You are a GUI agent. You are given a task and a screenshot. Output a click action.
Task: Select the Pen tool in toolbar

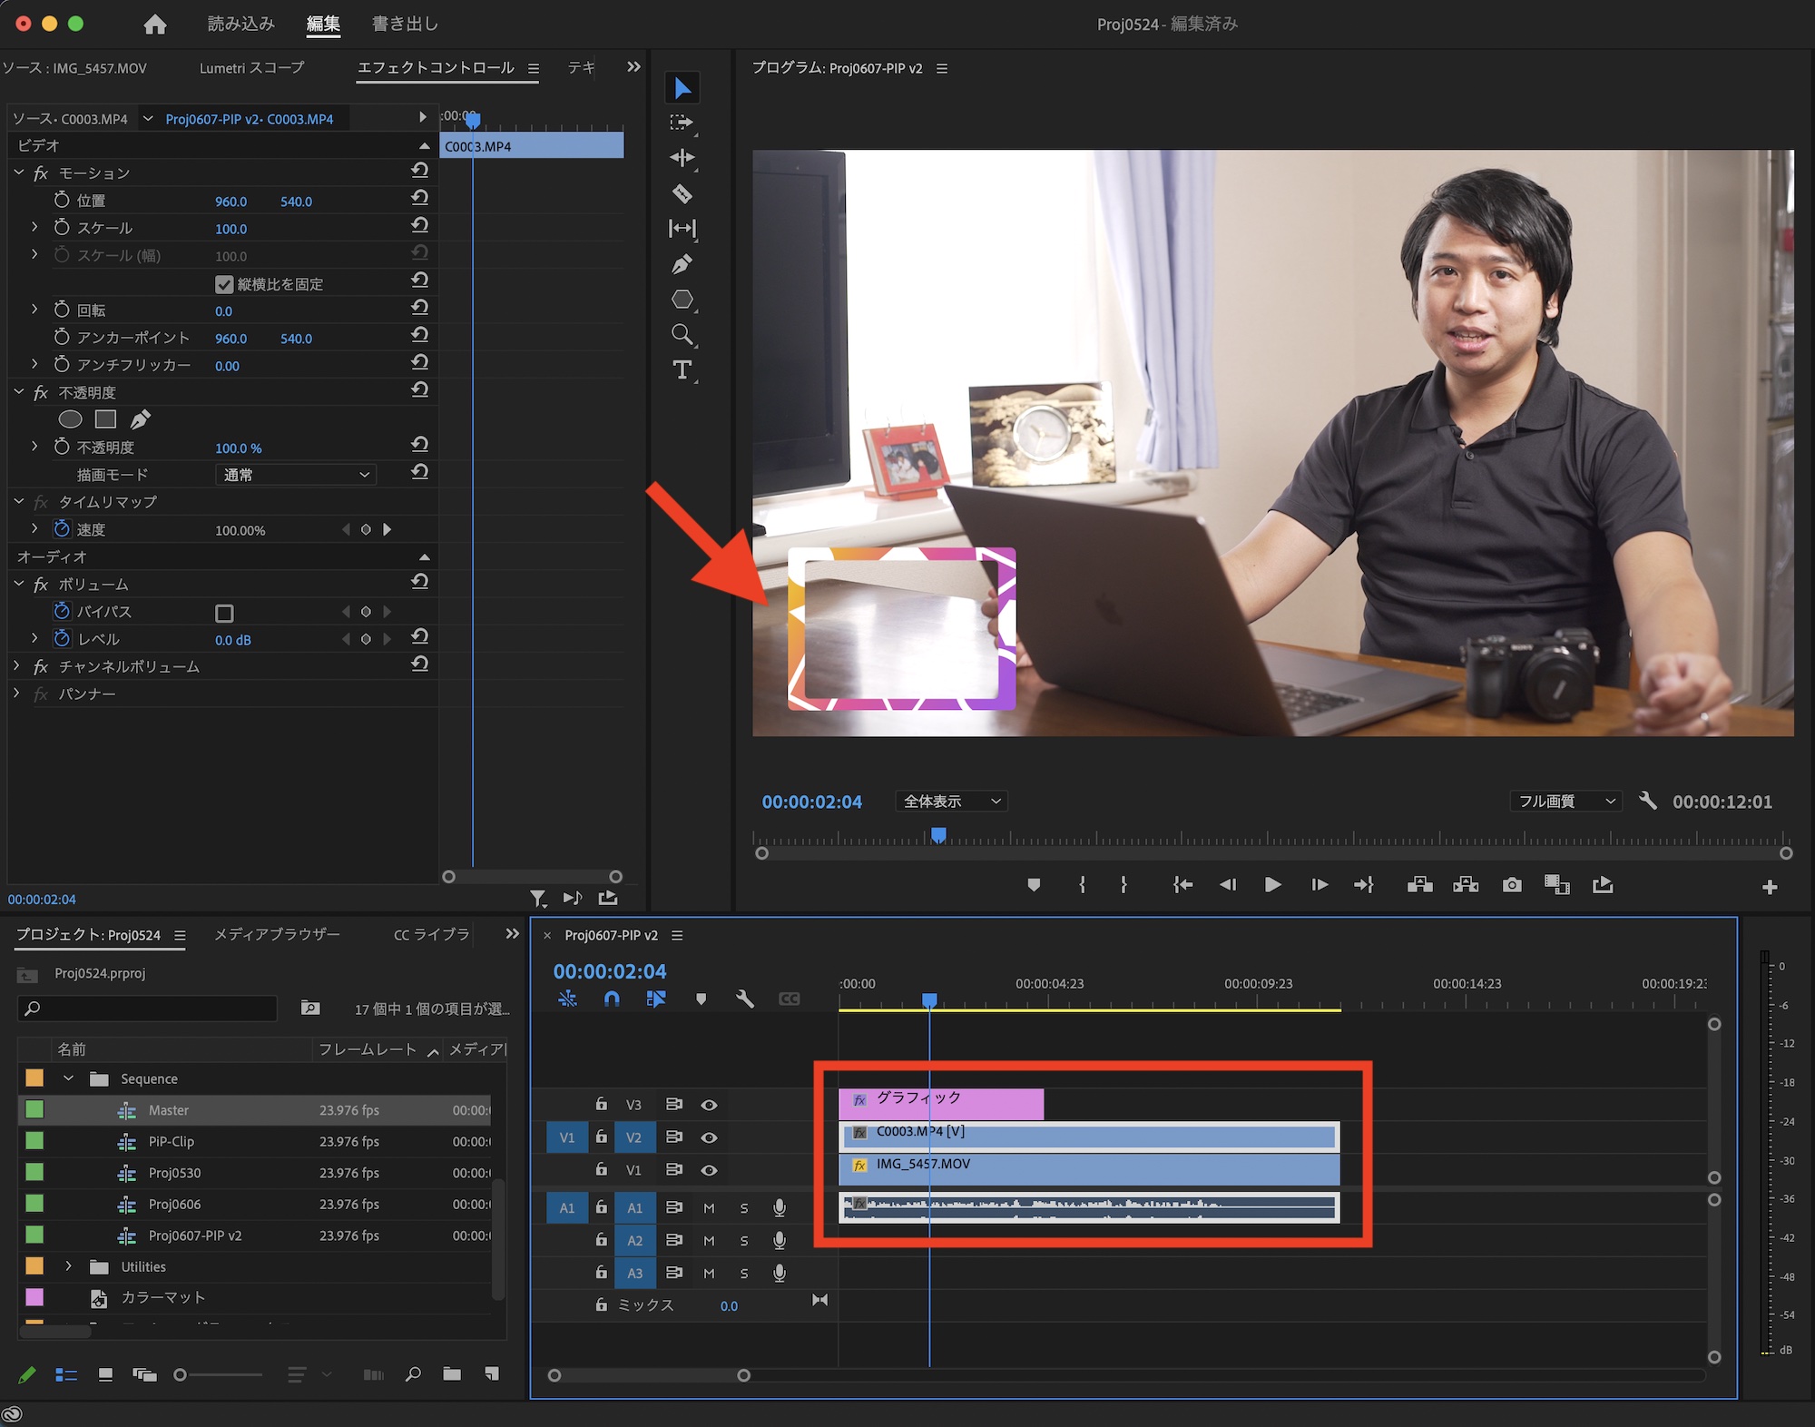682,264
